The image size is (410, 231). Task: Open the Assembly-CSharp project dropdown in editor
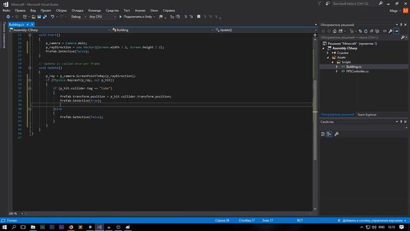[x=60, y=30]
